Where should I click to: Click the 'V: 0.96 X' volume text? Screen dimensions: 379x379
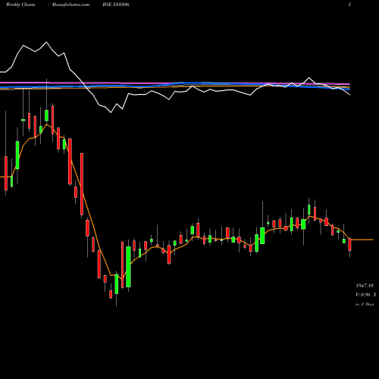coord(365,295)
